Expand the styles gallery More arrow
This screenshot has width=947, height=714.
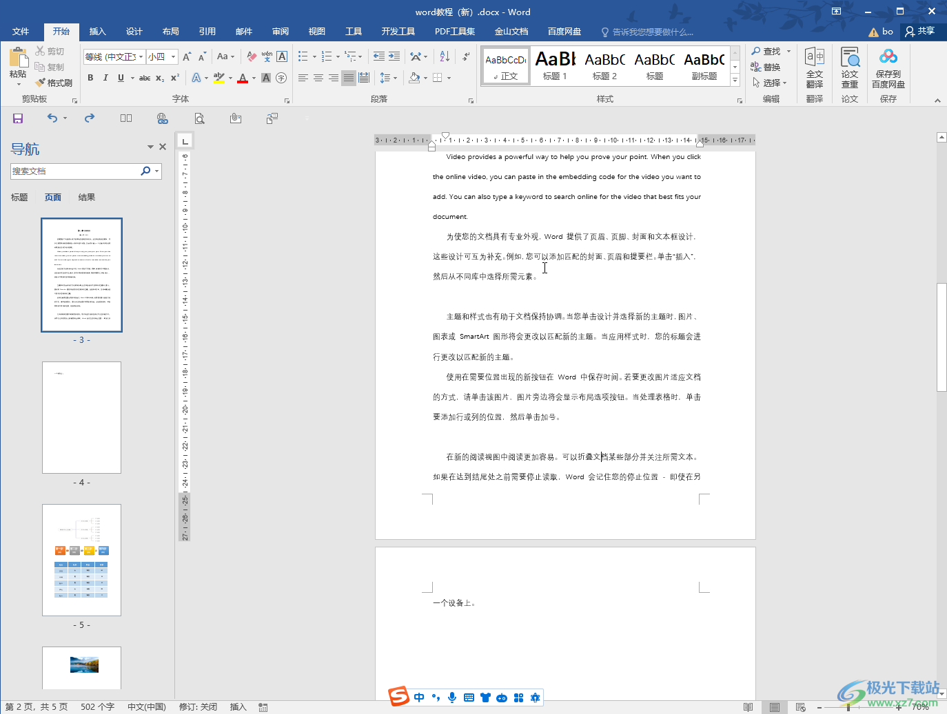click(735, 81)
